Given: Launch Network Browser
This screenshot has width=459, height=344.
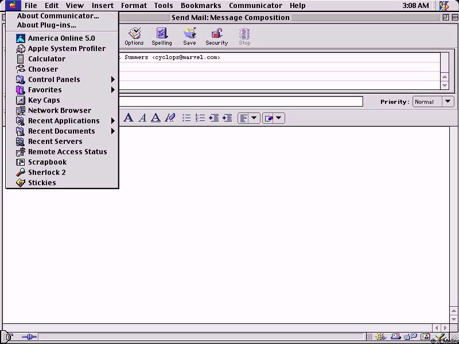Looking at the screenshot, I should pos(62,111).
